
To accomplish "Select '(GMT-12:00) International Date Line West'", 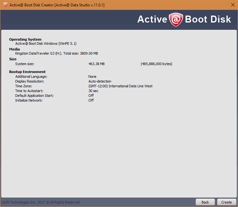I will pos(120,86).
